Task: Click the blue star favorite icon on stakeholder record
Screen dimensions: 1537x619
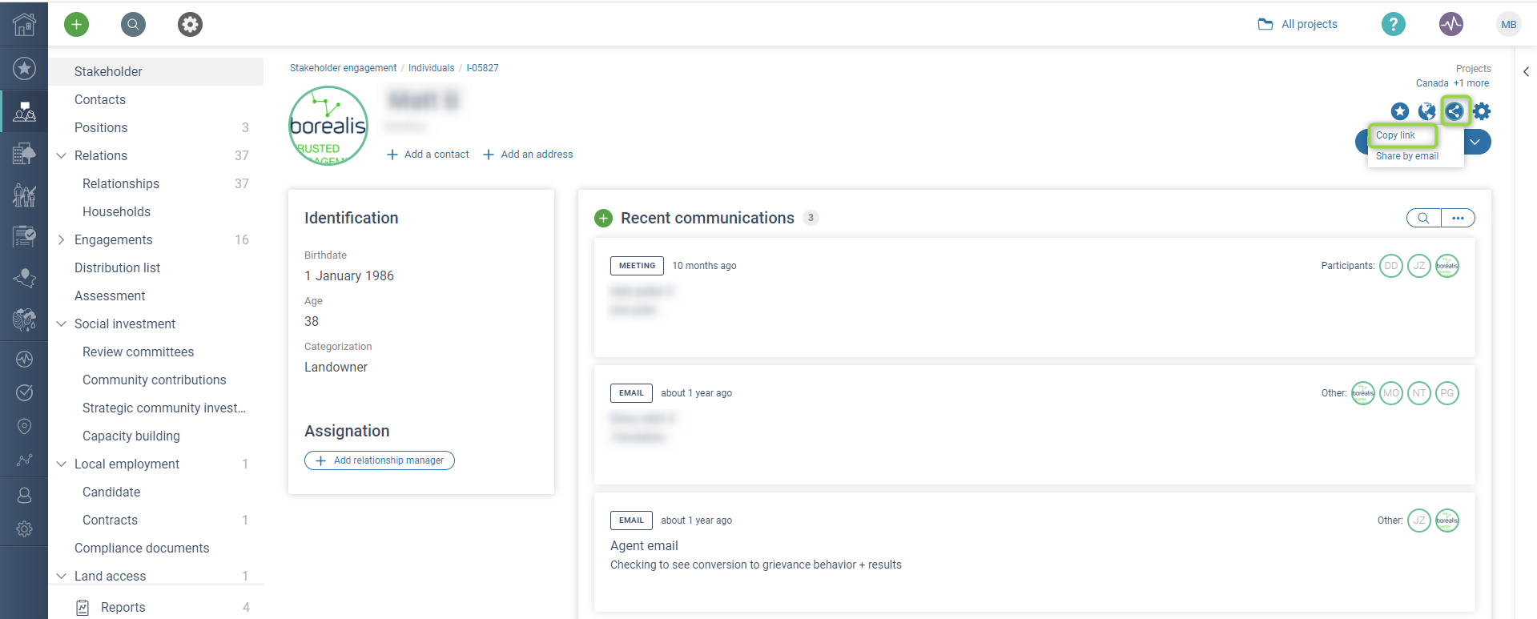Action: point(1399,111)
